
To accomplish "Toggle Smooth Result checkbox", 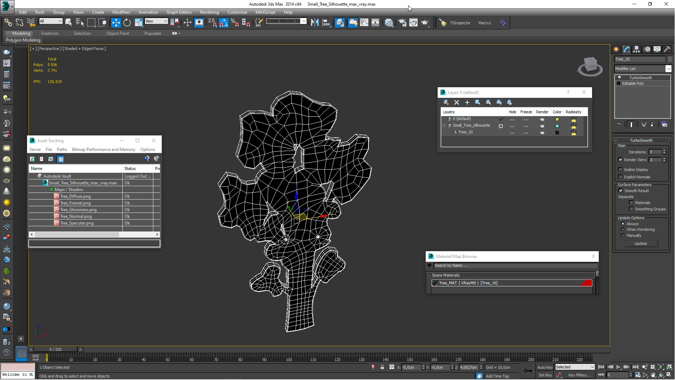I will click(x=621, y=191).
